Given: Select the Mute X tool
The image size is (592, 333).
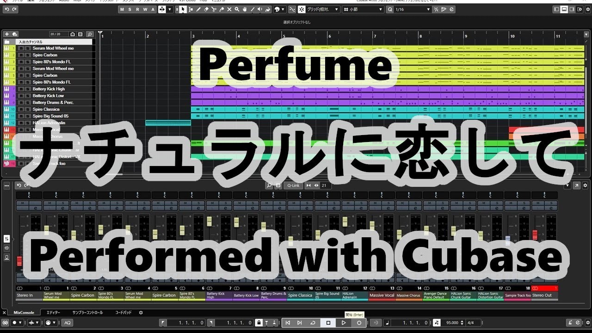Looking at the screenshot, I should coord(229,9).
